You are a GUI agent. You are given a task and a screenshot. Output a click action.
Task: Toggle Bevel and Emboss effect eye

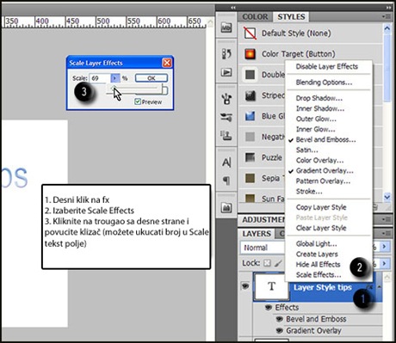[x=279, y=319]
